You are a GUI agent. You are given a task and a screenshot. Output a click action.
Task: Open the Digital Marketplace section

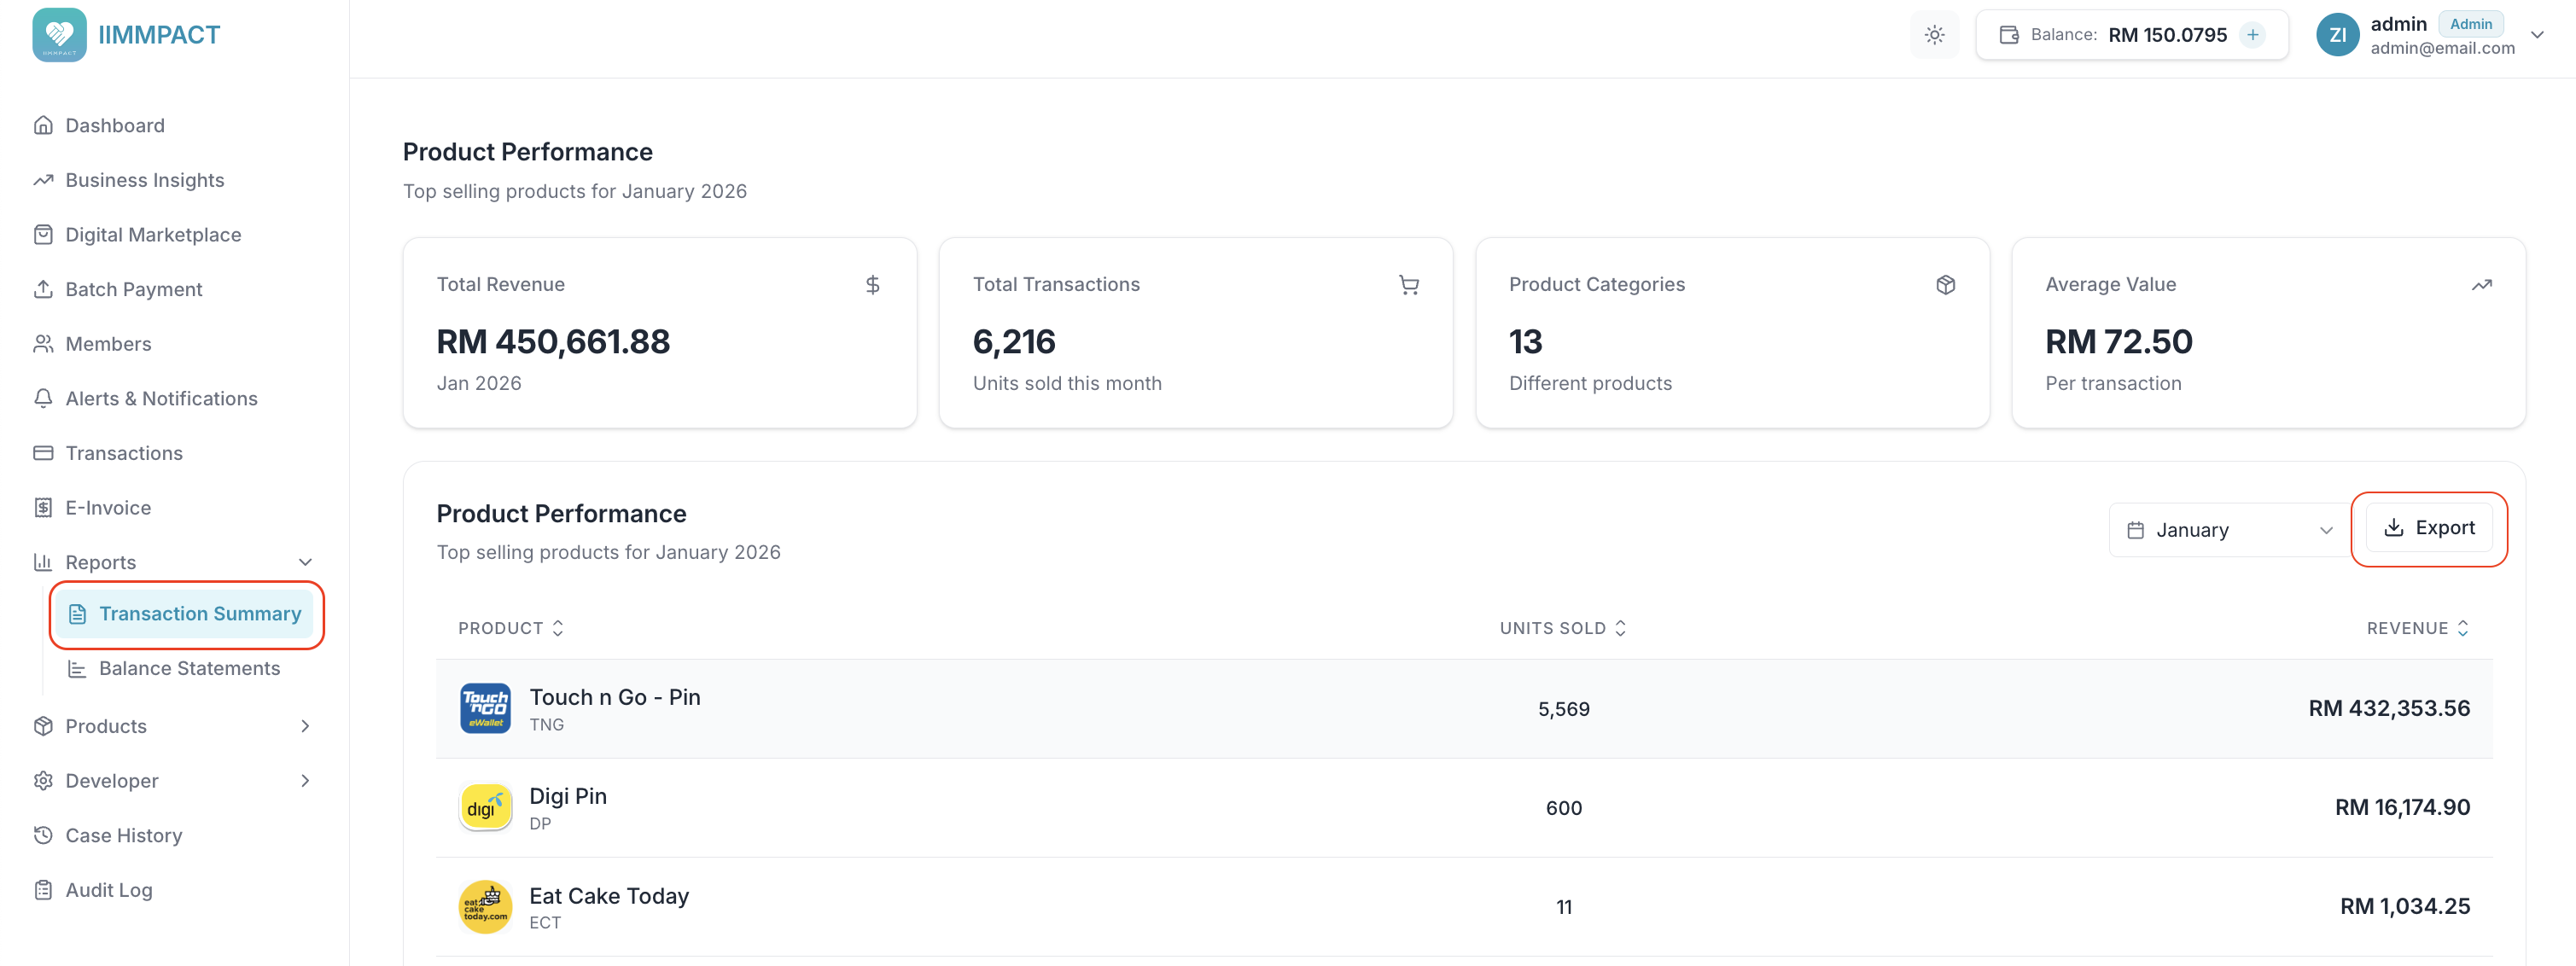click(152, 234)
